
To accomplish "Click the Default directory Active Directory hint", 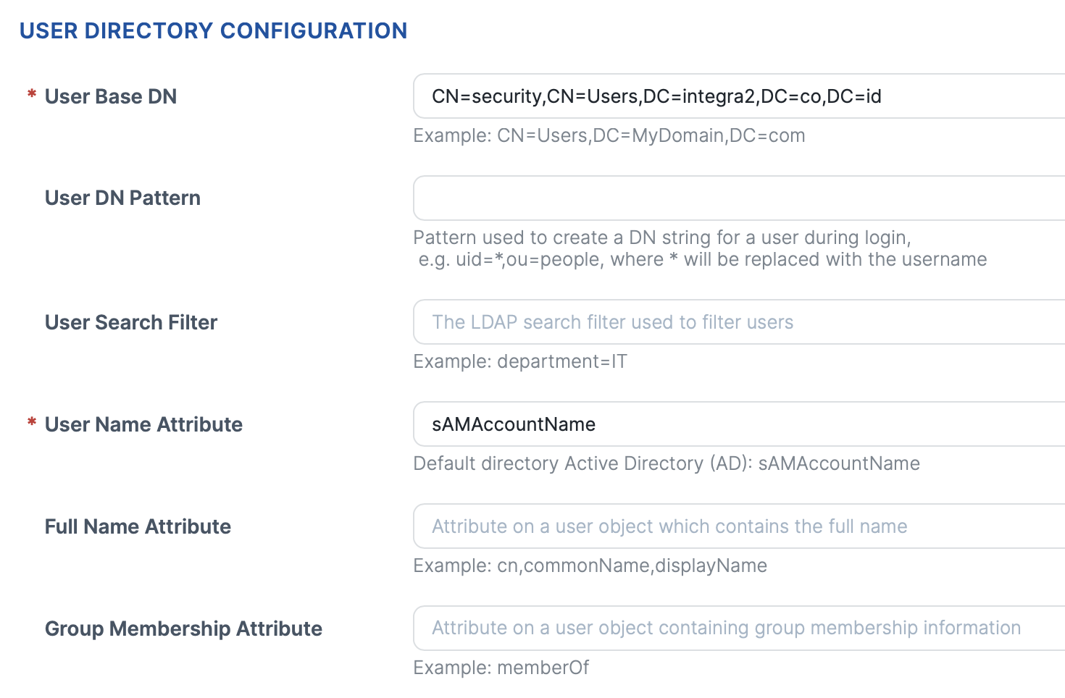I will tap(667, 463).
